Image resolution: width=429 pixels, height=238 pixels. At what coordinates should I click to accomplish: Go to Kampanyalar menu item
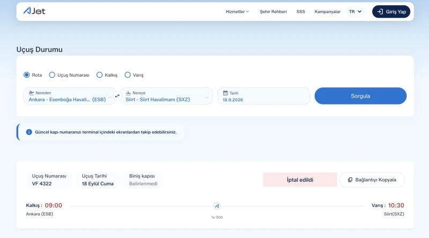pos(327,11)
